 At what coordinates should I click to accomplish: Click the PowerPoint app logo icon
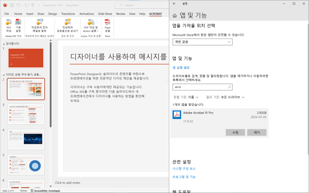tap(5, 5)
